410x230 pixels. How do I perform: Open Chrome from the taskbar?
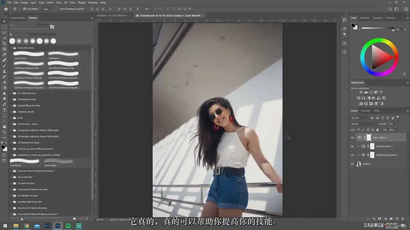pos(26,226)
